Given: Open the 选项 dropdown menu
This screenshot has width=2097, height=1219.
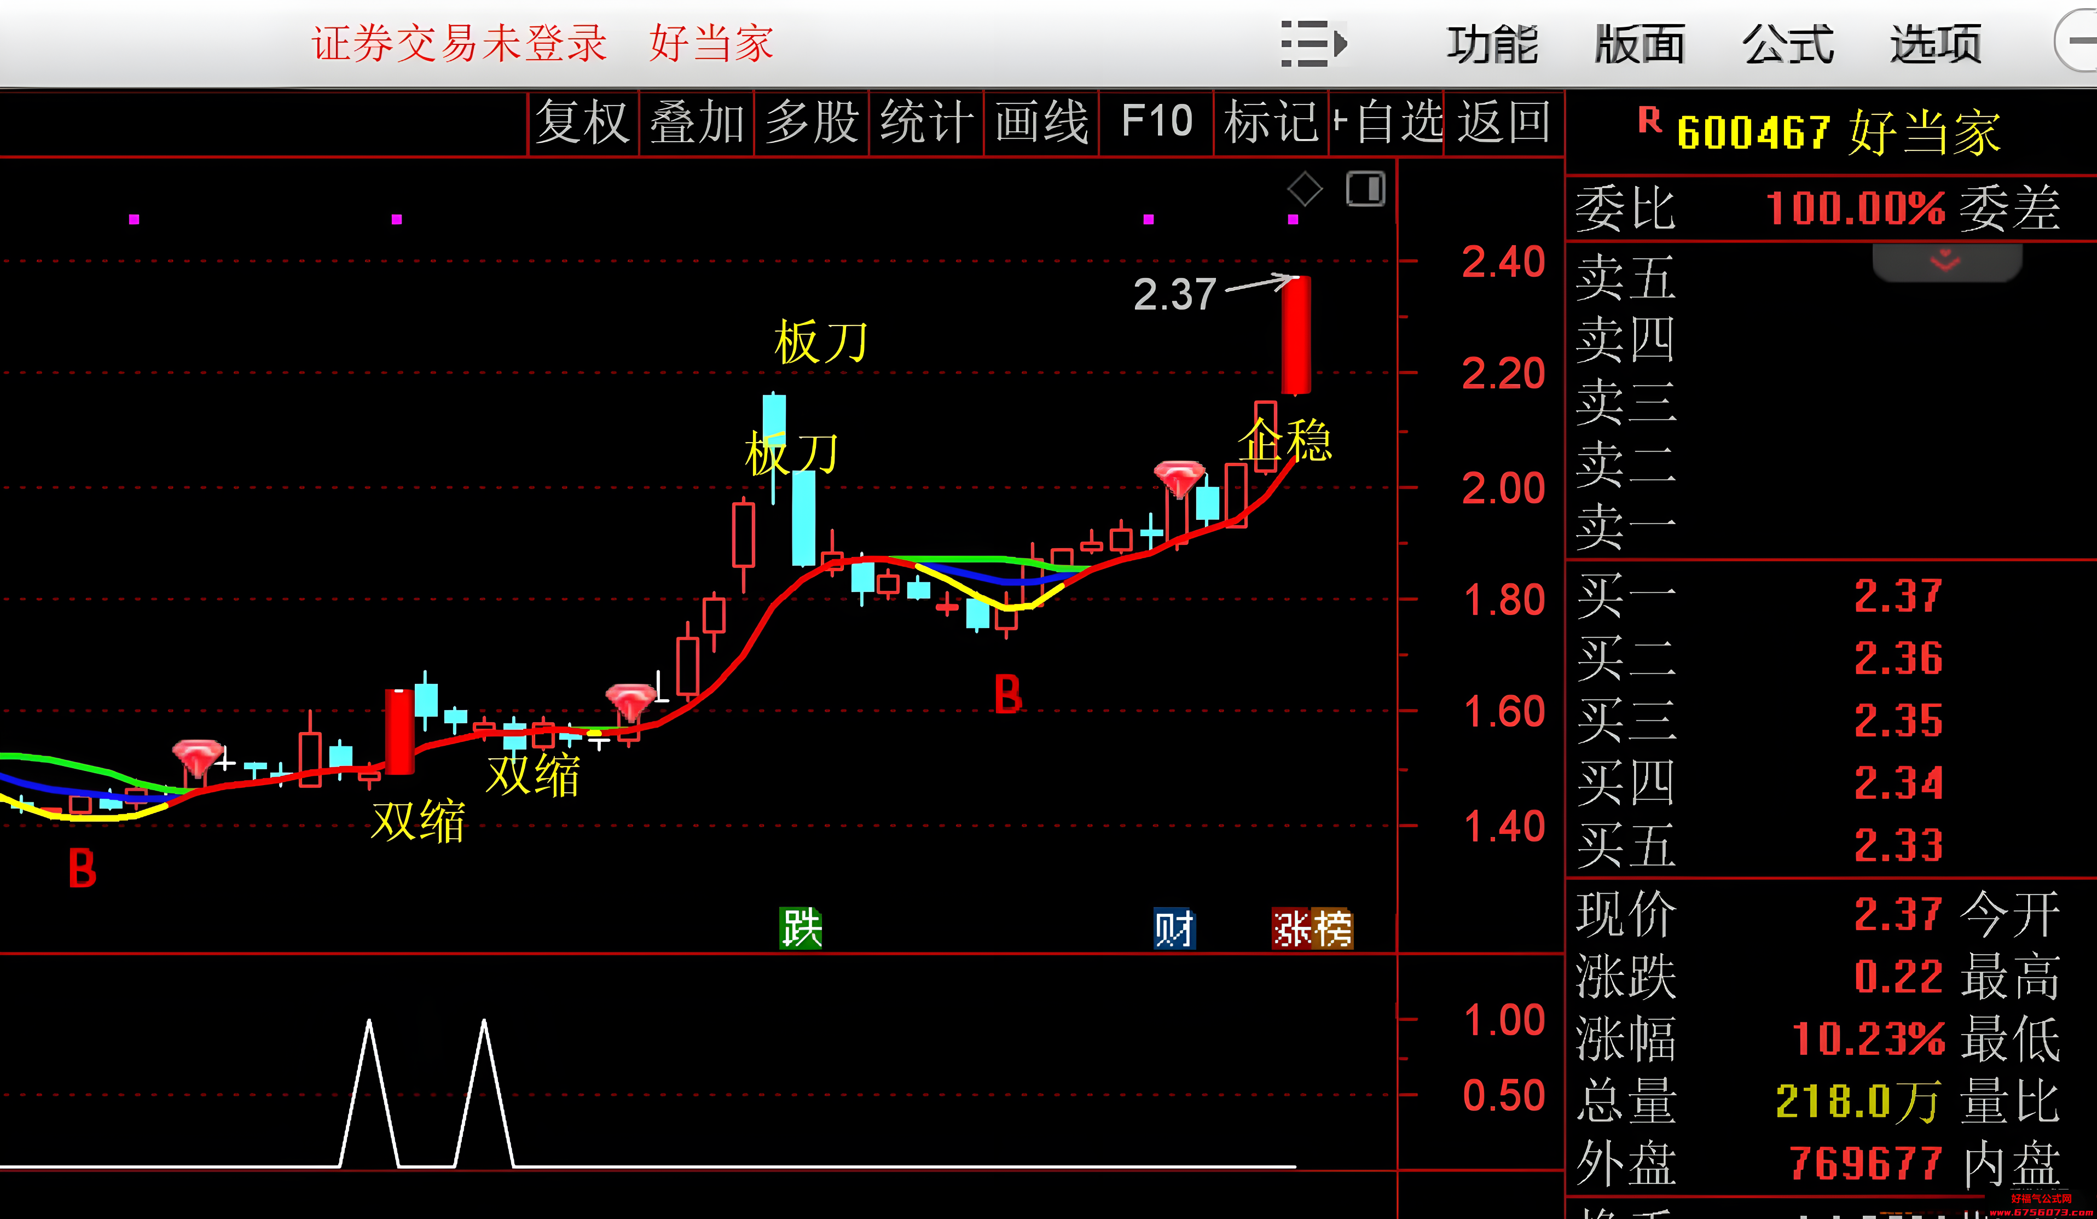Looking at the screenshot, I should (x=1937, y=44).
